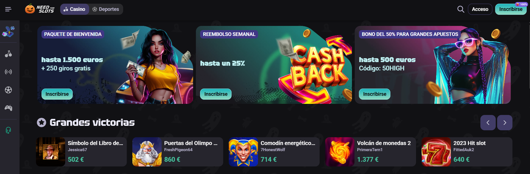Open the 2023 Hit slot win card
530x174 pixels.
coord(467,152)
